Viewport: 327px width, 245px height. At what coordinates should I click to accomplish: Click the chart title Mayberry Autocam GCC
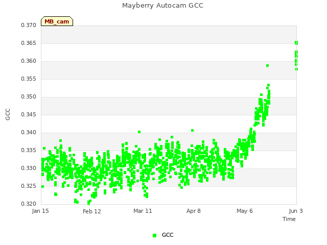point(162,6)
